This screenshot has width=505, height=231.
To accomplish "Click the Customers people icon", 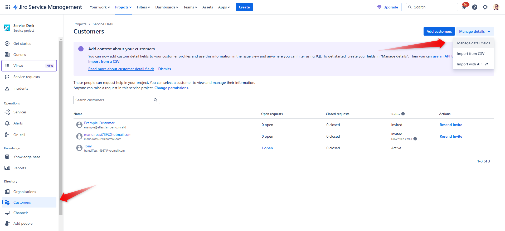I will pos(7,202).
